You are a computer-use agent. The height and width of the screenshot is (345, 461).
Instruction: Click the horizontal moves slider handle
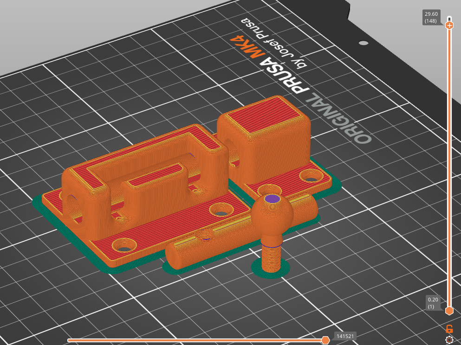[327, 339]
